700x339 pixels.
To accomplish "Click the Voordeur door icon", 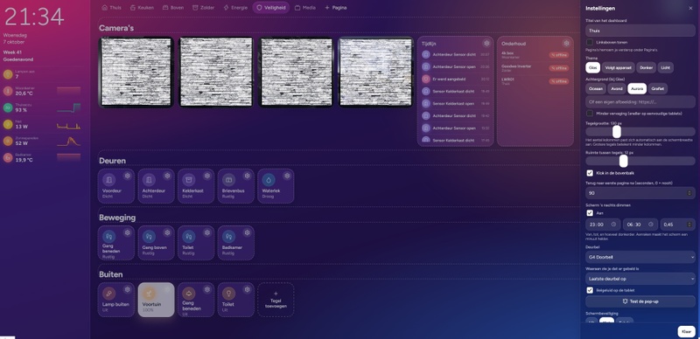I will click(108, 180).
